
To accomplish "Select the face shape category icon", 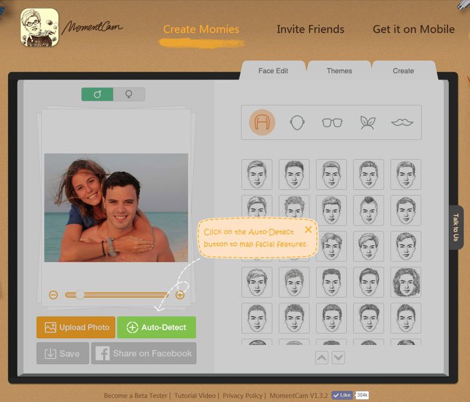I will (297, 123).
